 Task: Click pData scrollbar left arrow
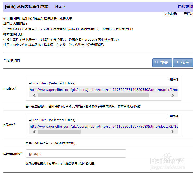(x=34, y=132)
